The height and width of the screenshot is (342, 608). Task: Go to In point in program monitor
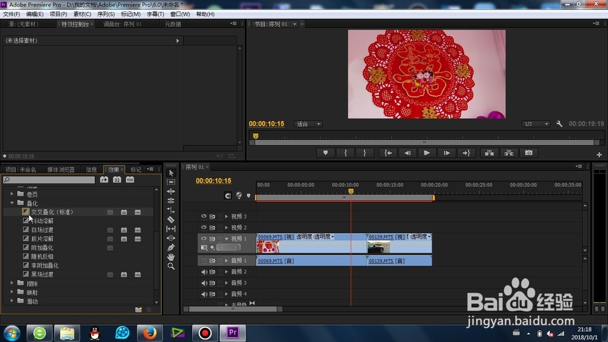click(388, 153)
